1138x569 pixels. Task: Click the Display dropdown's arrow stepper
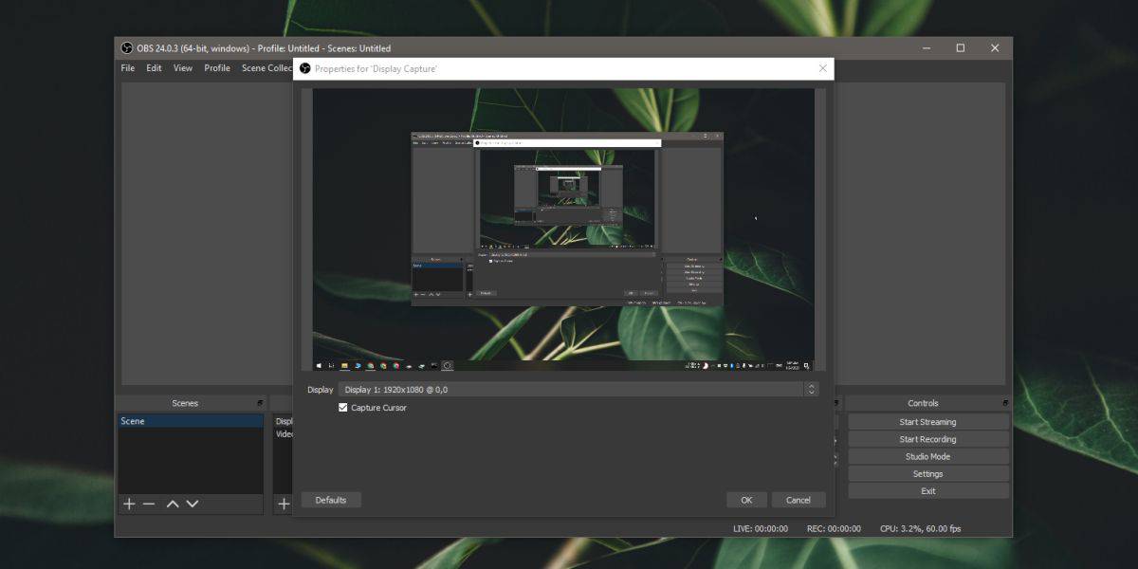click(812, 389)
